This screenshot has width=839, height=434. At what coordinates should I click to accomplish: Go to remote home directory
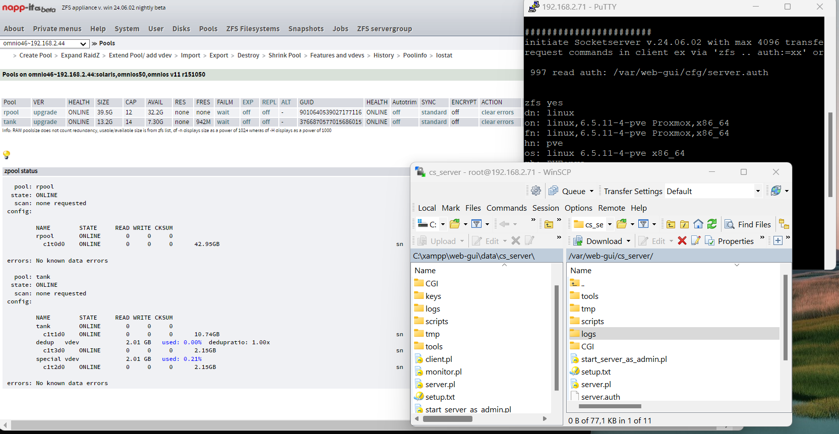tap(698, 224)
